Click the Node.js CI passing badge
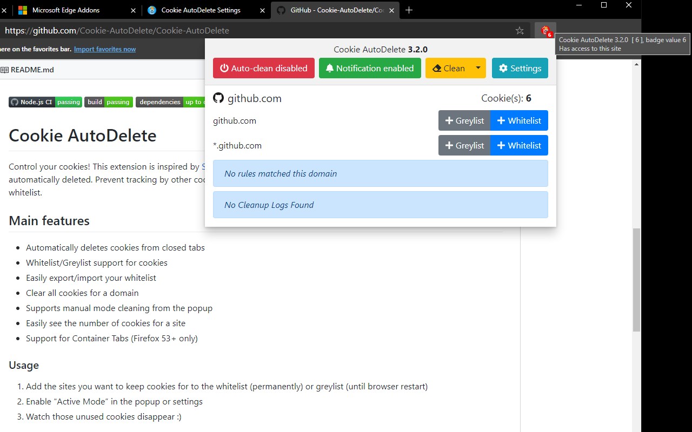The width and height of the screenshot is (692, 432). [45, 102]
